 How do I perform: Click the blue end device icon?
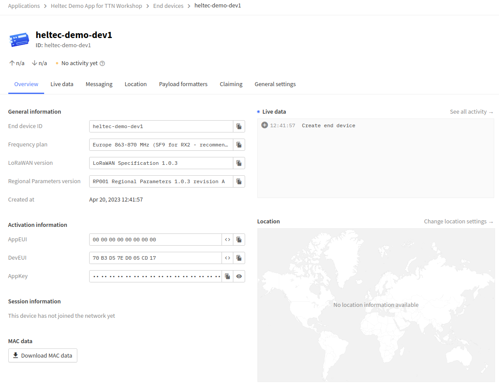pos(19,39)
